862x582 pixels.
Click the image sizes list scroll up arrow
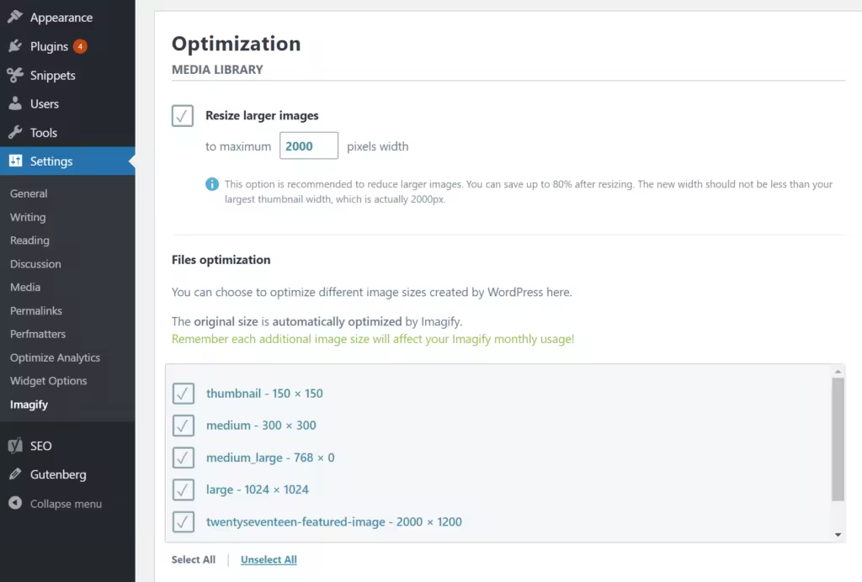838,372
